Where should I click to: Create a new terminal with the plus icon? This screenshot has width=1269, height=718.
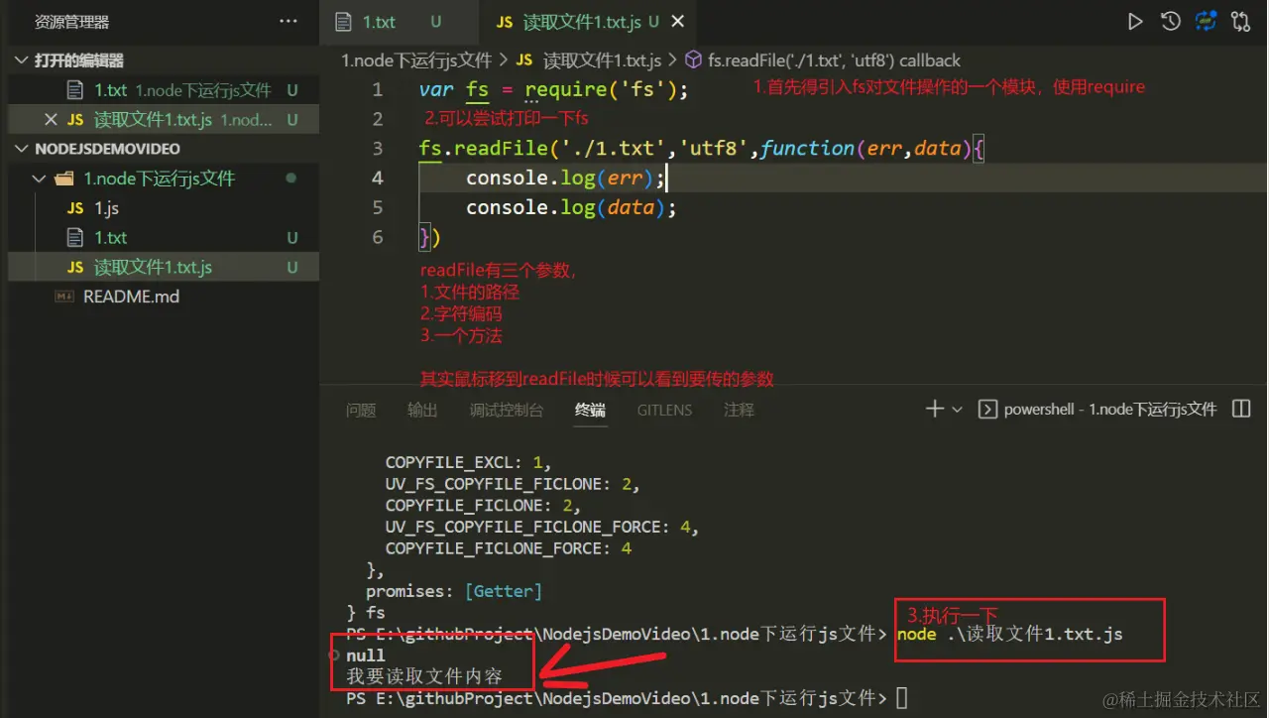pos(936,408)
